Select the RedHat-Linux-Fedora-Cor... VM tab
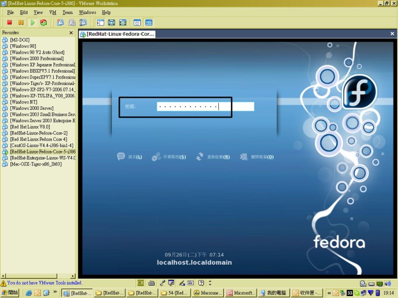The width and height of the screenshot is (398, 298). click(x=117, y=34)
